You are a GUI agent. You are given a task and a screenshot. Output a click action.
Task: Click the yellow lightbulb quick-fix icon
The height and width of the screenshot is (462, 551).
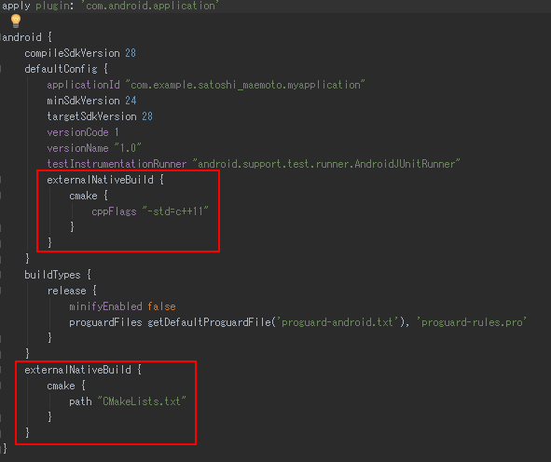point(16,20)
